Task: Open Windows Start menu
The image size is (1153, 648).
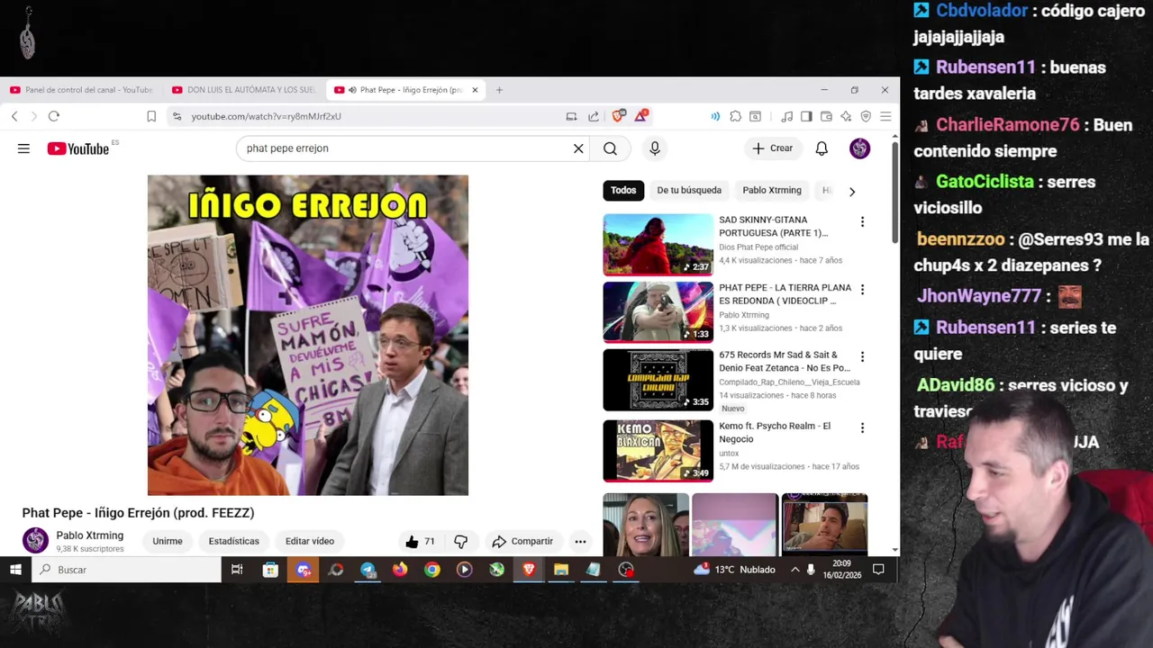Action: (x=15, y=570)
